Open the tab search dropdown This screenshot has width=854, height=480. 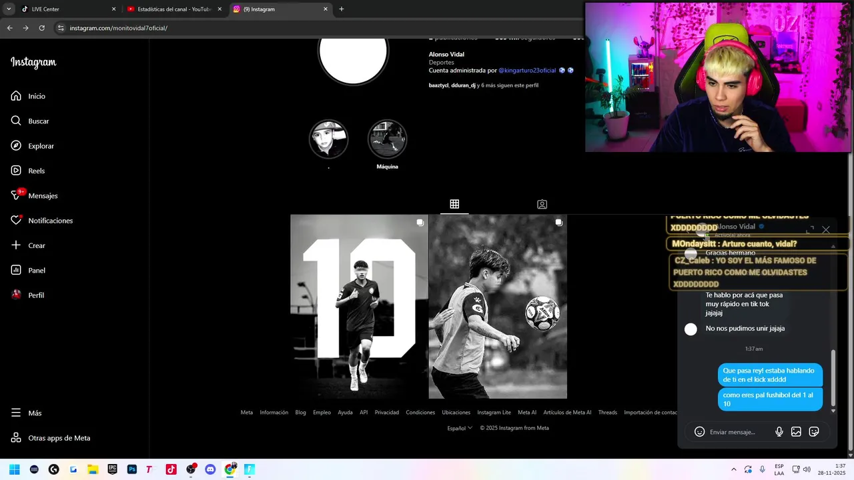pos(9,9)
